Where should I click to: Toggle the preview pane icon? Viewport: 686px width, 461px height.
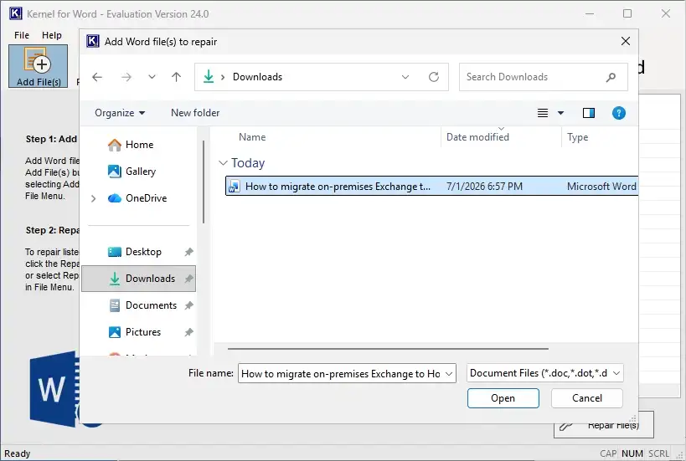[x=589, y=113]
